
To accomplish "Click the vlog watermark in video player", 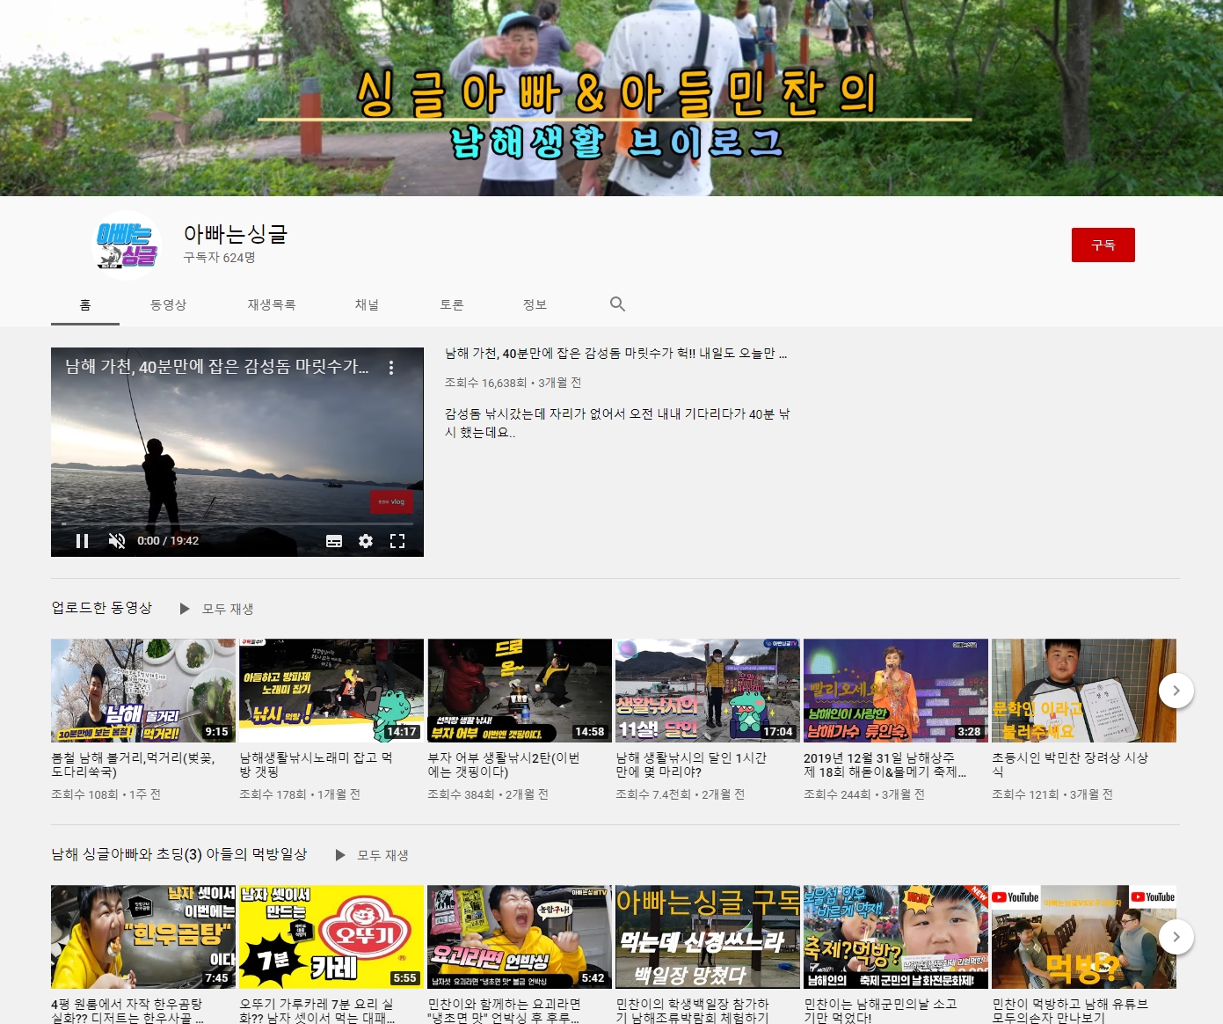I will [x=391, y=501].
